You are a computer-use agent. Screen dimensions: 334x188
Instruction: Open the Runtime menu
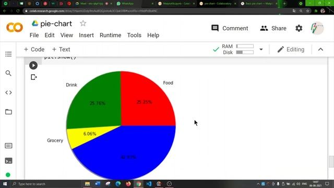click(x=110, y=35)
